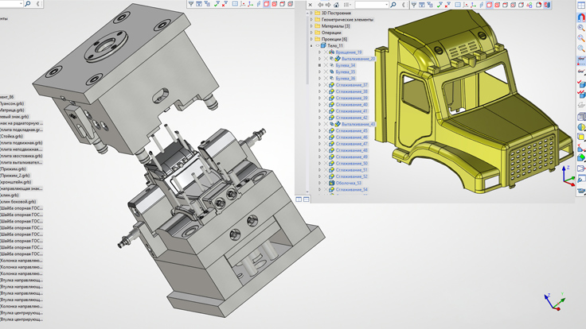
Task: Toggle suppress X mark on Выталкивание_43
Action: point(326,124)
